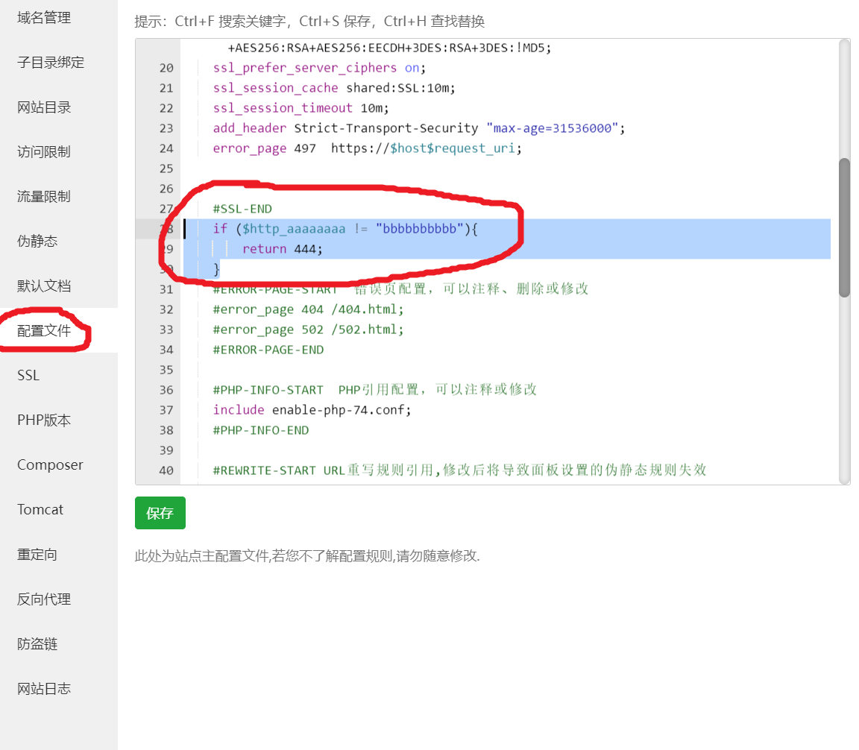Click line number 20 in gutter
859x750 pixels.
click(x=166, y=68)
